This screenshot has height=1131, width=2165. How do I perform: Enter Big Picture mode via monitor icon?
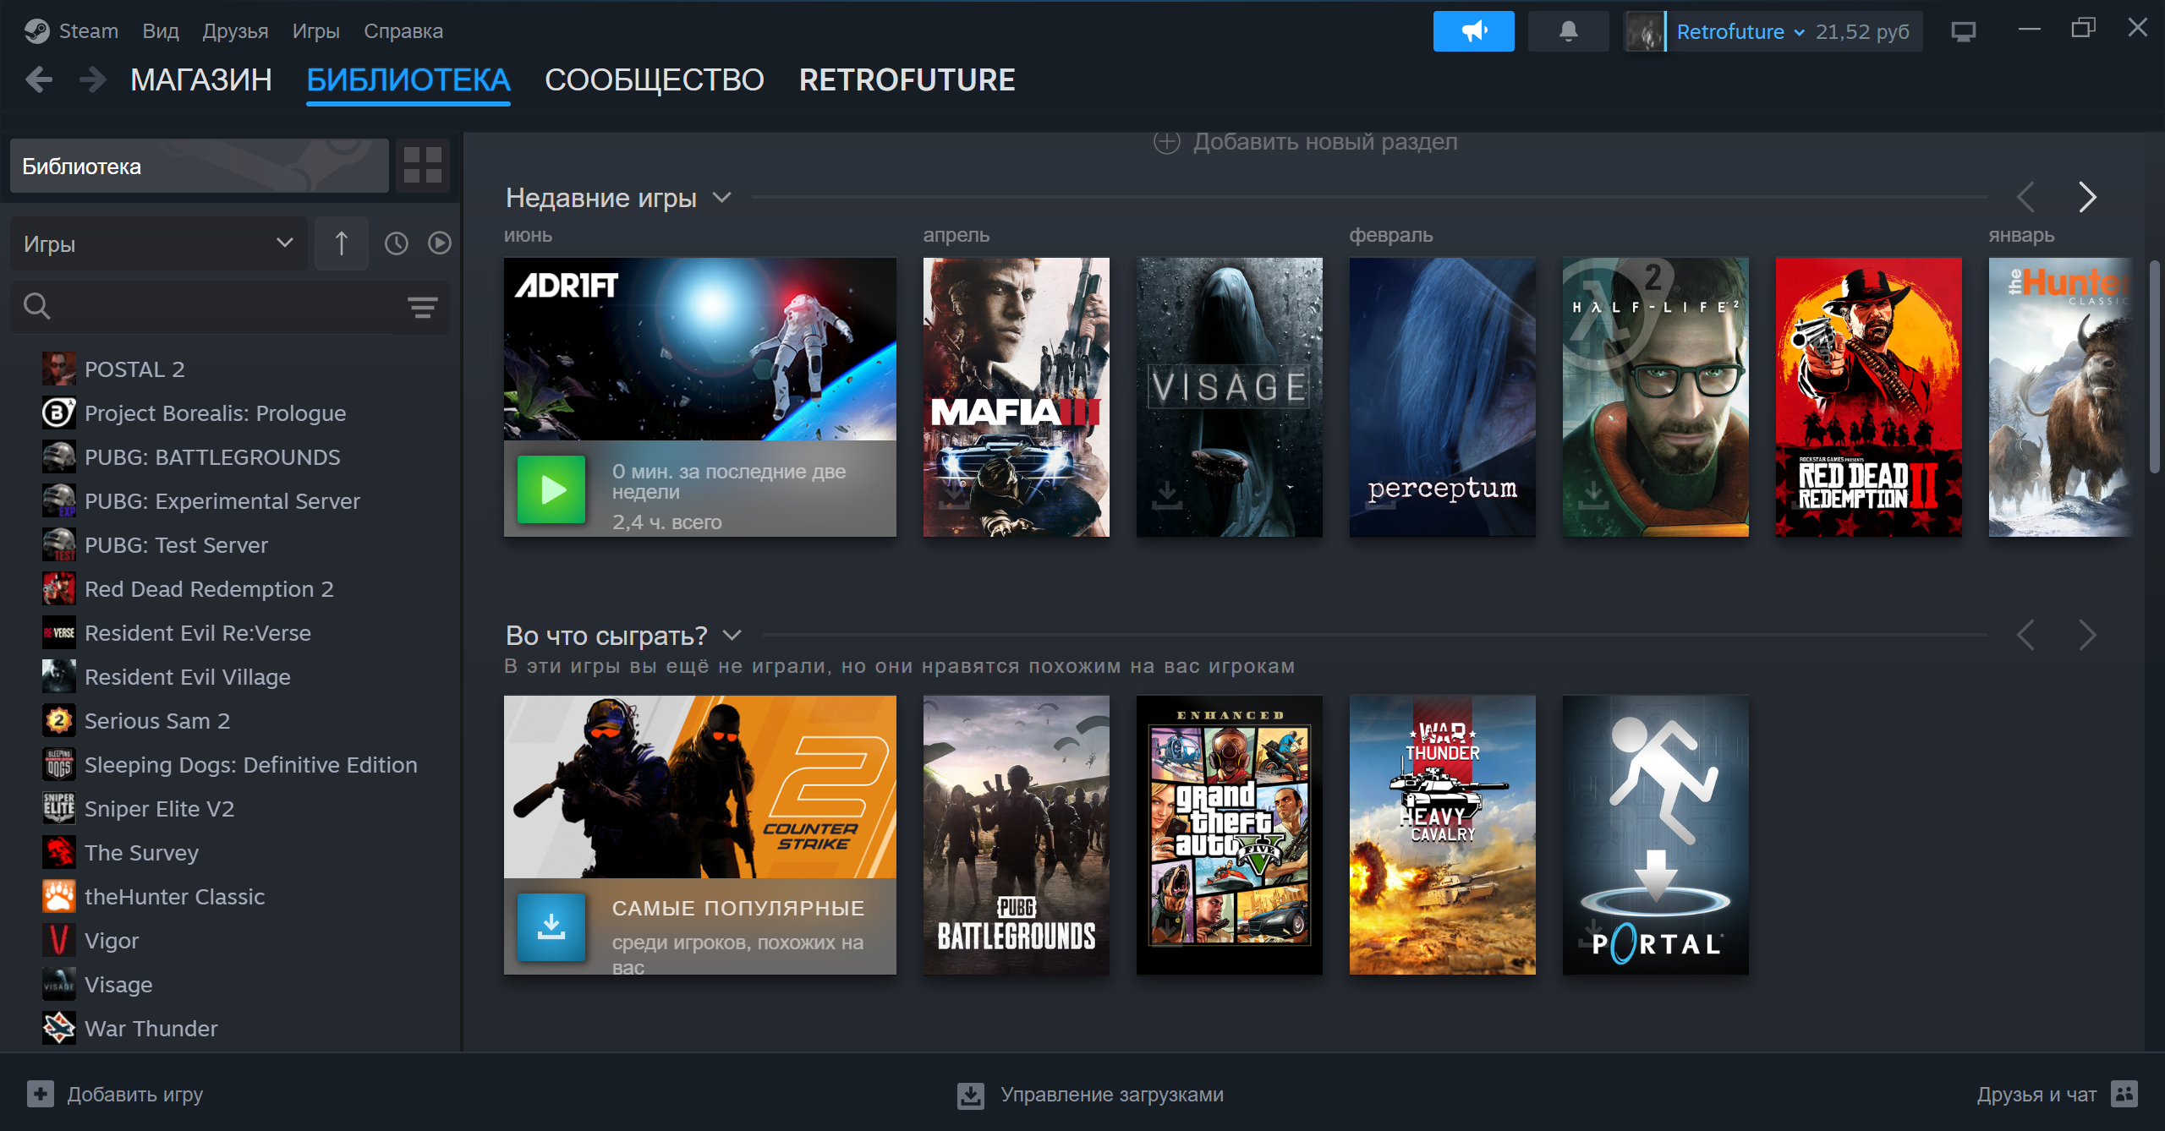(1963, 31)
